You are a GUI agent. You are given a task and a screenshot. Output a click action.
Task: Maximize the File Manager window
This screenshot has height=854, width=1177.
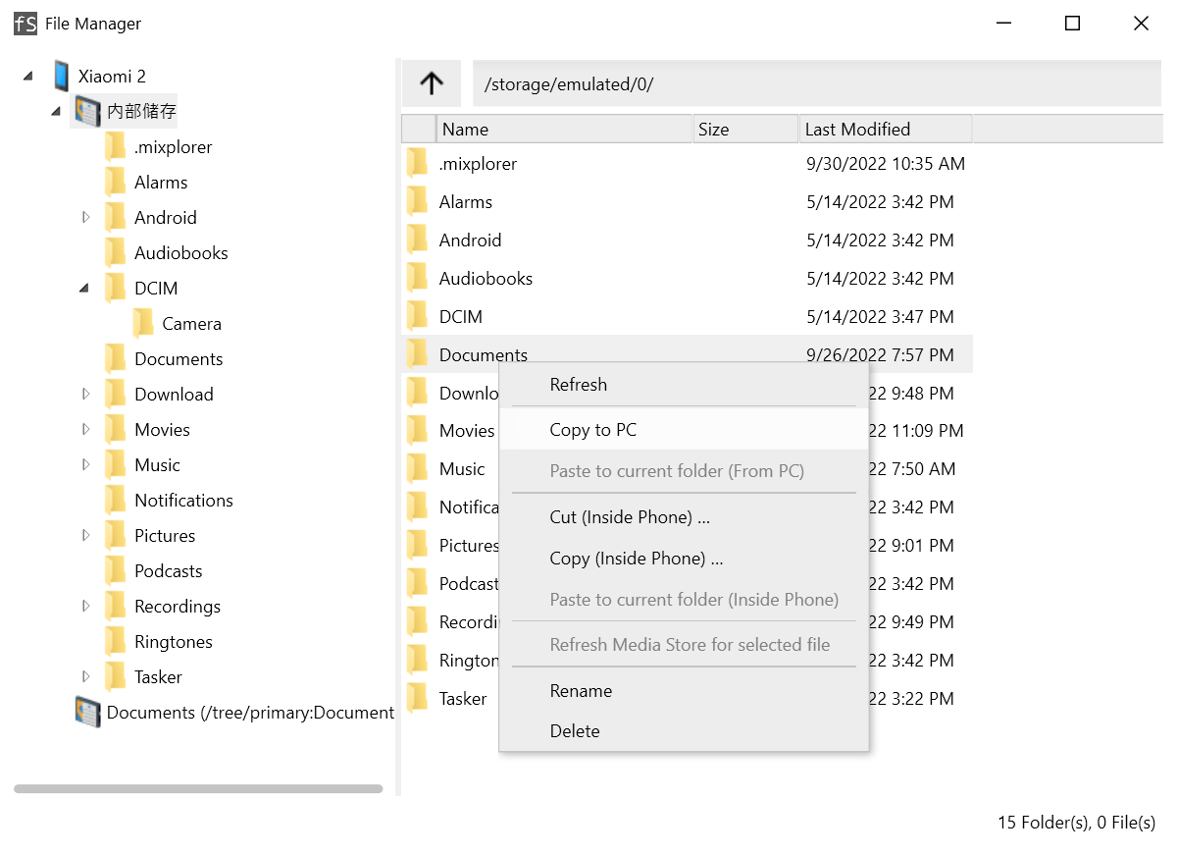coord(1072,24)
